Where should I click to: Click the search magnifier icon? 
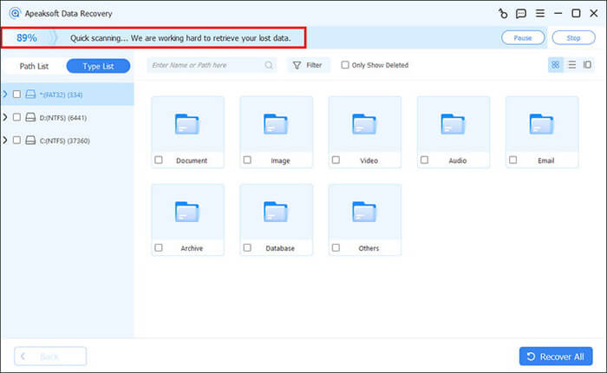click(269, 65)
